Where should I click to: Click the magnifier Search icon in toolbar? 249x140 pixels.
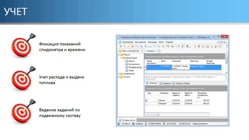click(x=137, y=46)
